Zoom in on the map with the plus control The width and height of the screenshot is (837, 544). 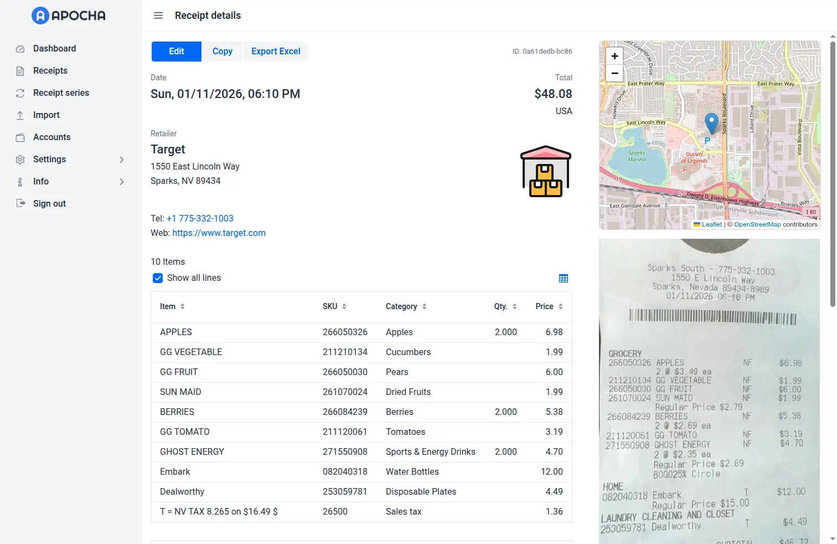[614, 56]
